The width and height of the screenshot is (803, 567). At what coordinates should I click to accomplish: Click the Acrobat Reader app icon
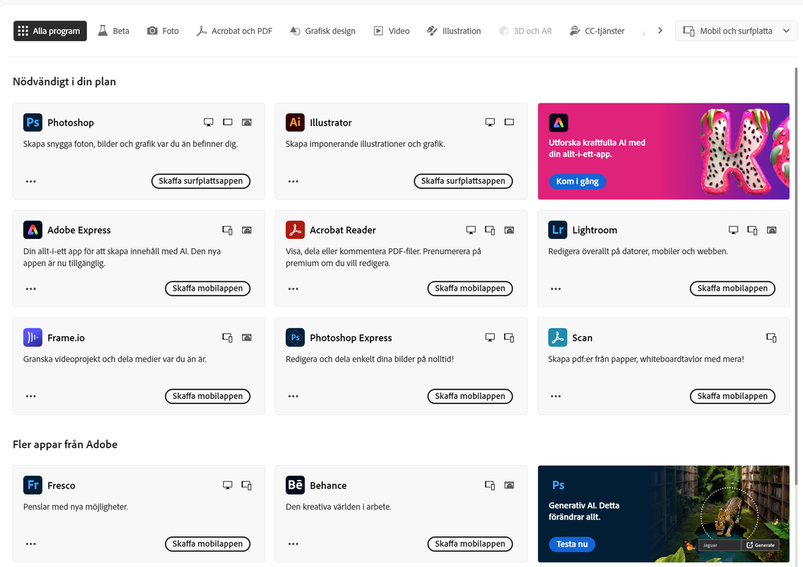[295, 230]
